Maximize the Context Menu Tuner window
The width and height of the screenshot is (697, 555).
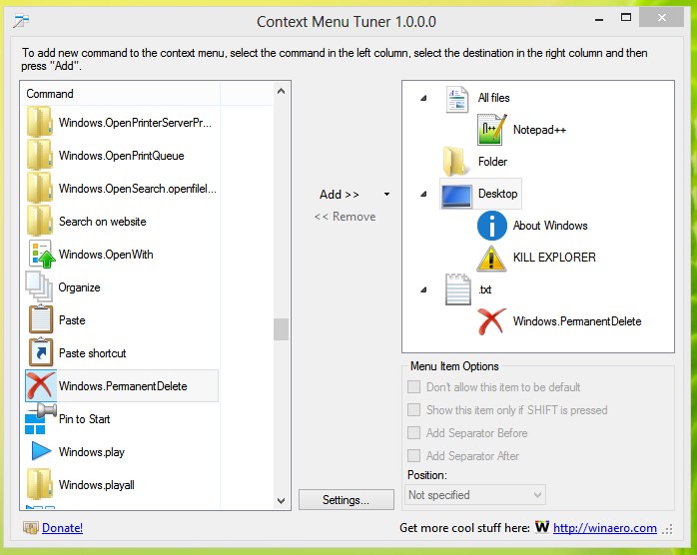[626, 18]
